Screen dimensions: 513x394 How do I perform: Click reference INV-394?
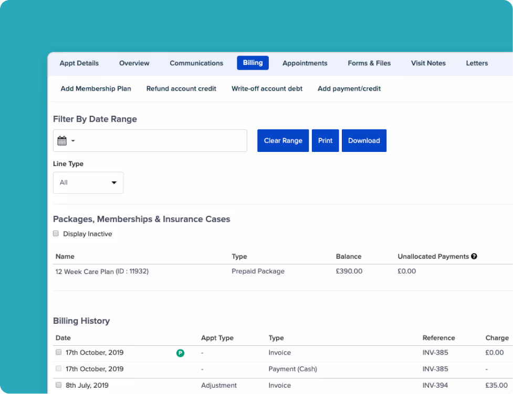(x=435, y=385)
